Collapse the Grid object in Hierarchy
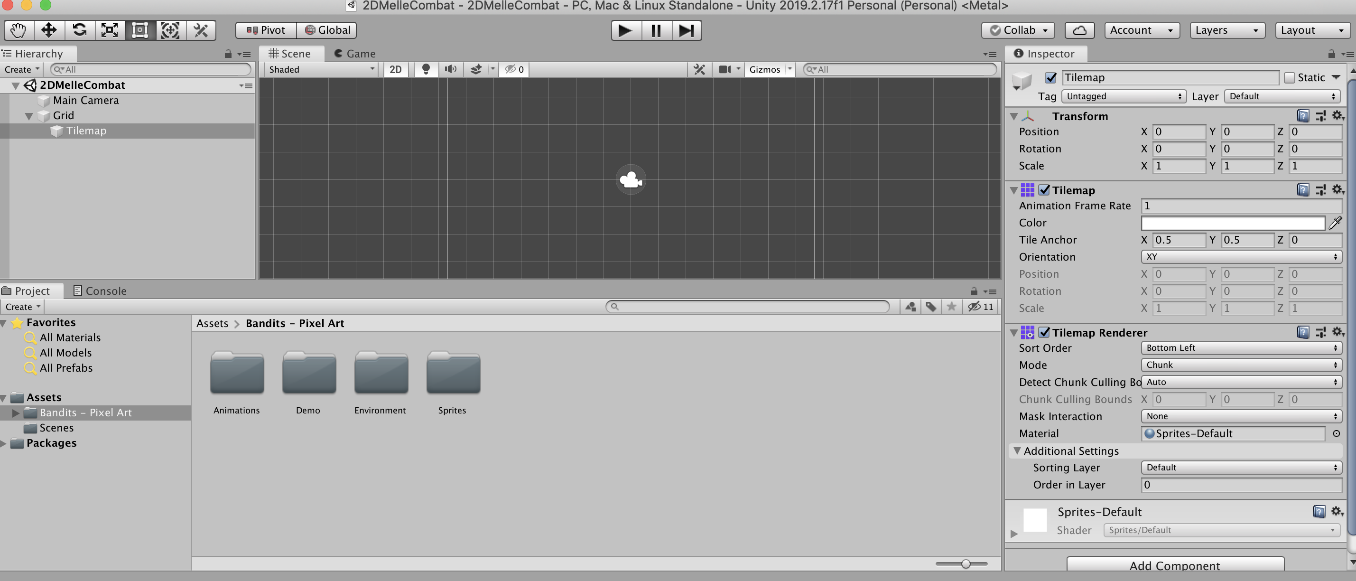 29,116
